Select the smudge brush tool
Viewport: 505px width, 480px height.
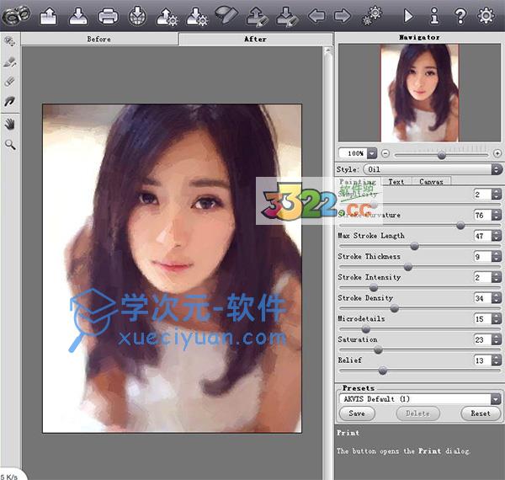click(x=9, y=102)
